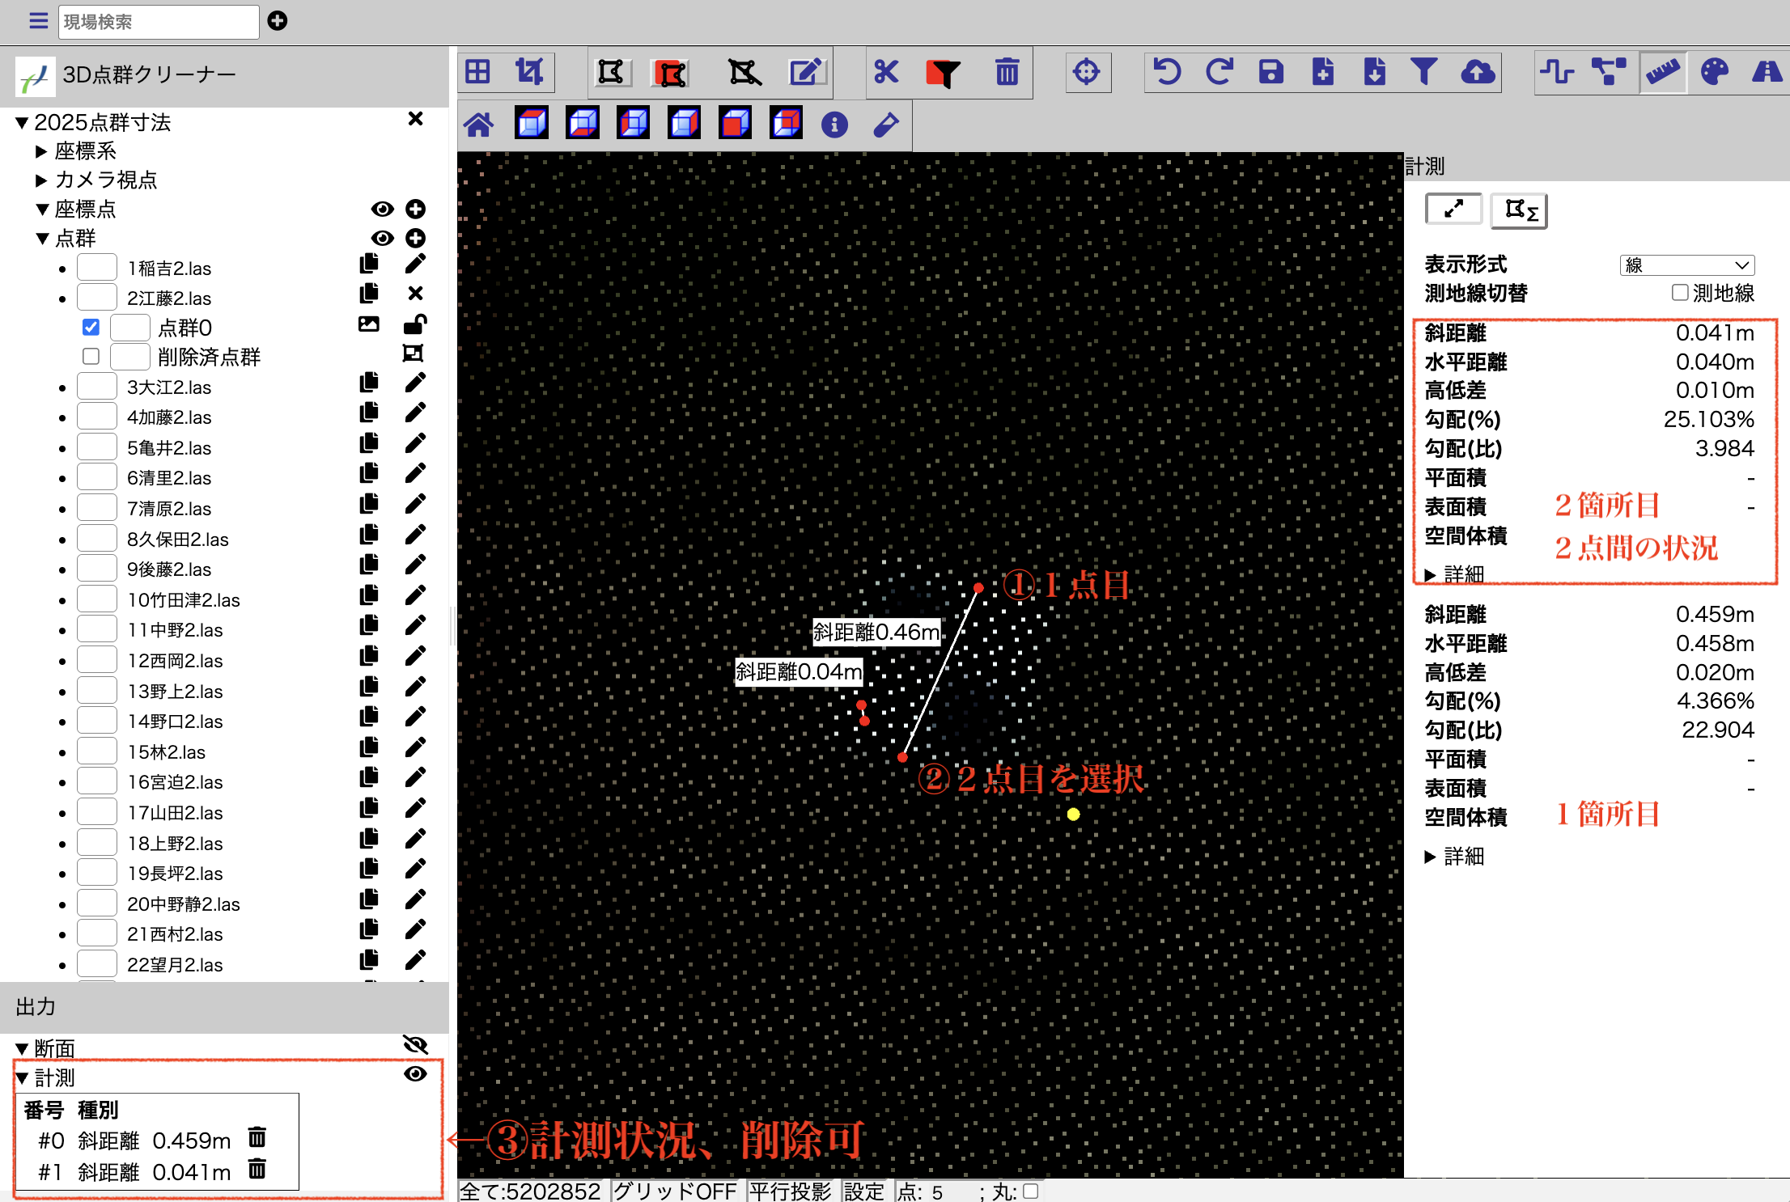
Task: Click the file download icon
Action: pyautogui.click(x=1374, y=72)
